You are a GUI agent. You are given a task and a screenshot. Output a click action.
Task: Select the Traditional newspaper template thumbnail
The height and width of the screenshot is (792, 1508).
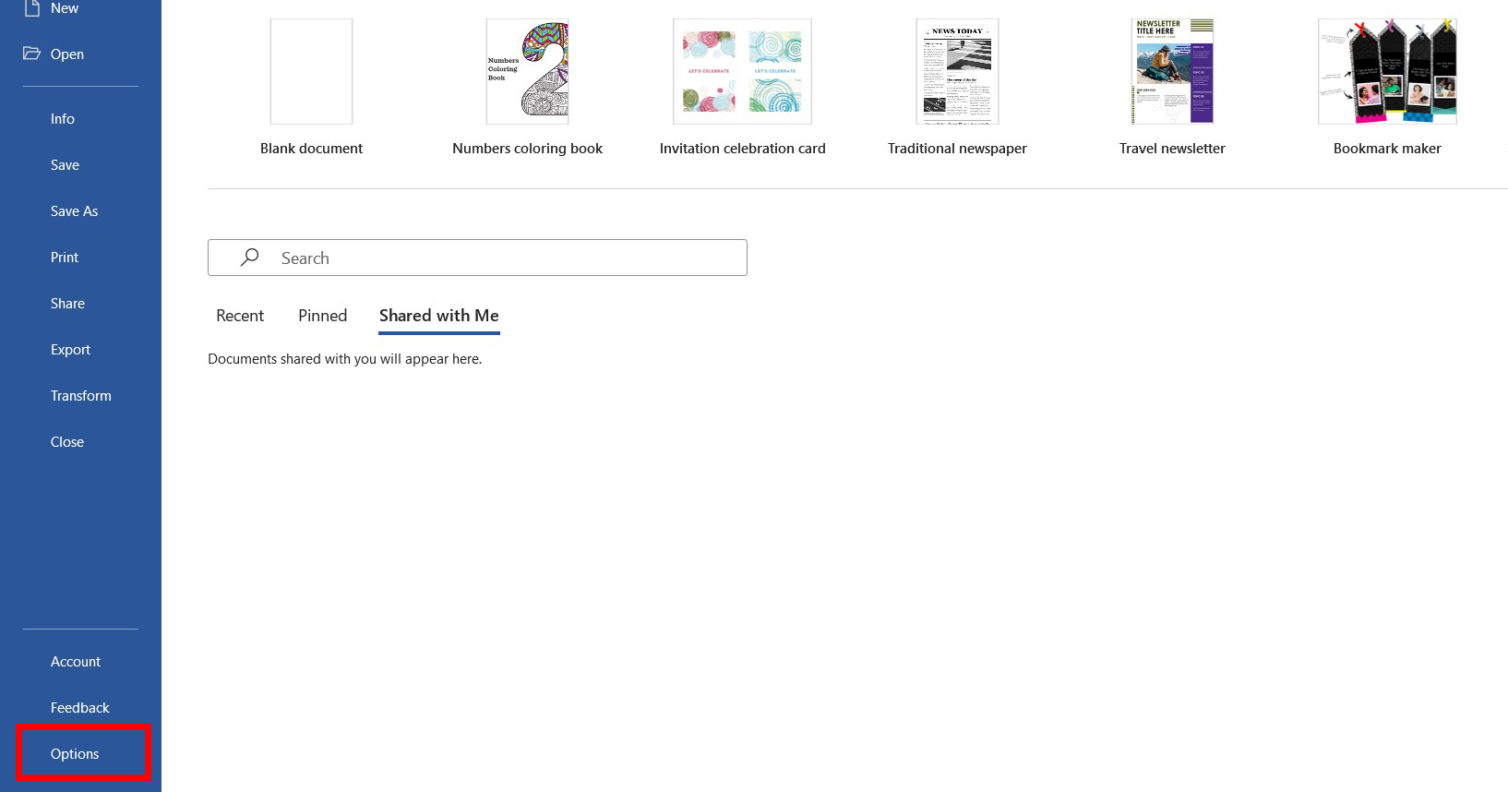coord(957,71)
